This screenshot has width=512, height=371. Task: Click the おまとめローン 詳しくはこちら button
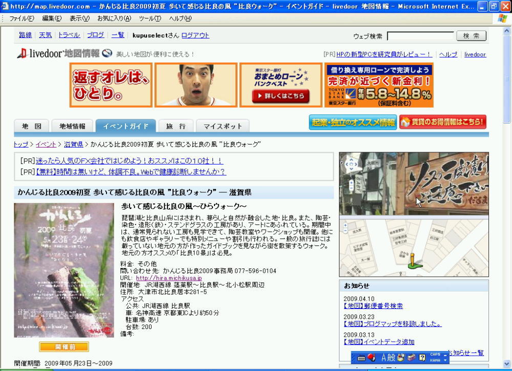click(281, 96)
